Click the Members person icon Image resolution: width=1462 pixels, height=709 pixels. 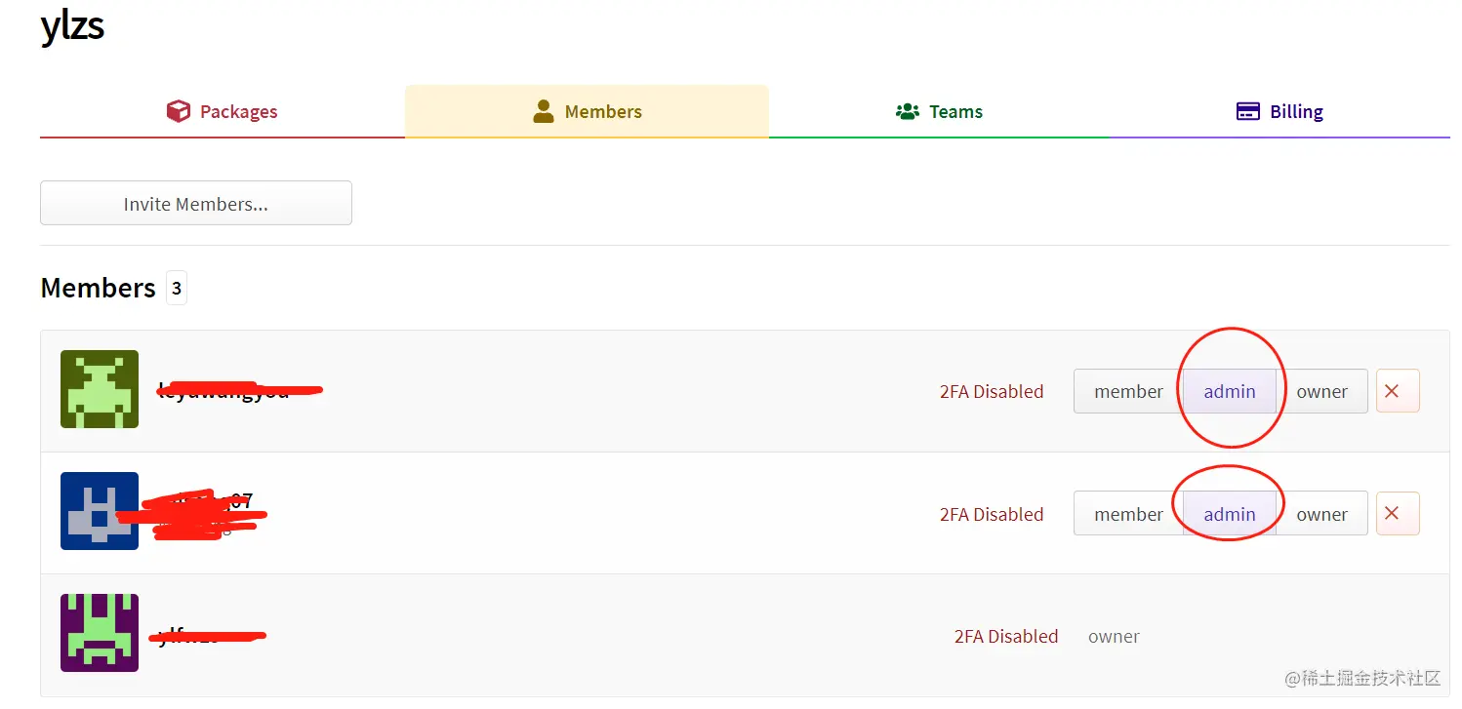(x=544, y=111)
